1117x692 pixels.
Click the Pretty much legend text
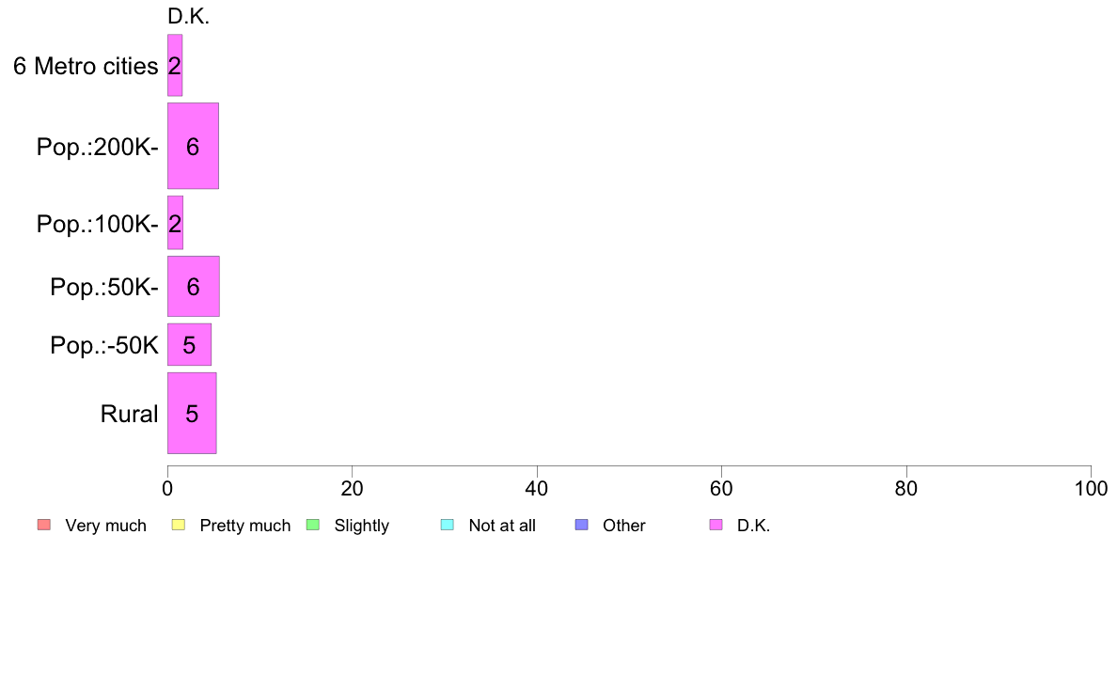pos(245,526)
